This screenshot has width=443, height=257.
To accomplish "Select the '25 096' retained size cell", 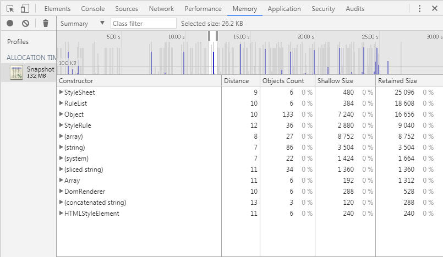I will tap(404, 92).
